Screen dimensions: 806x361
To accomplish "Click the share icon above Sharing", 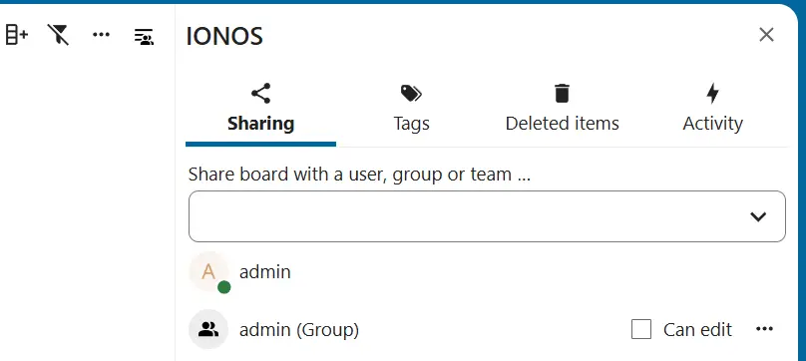I will pos(260,93).
